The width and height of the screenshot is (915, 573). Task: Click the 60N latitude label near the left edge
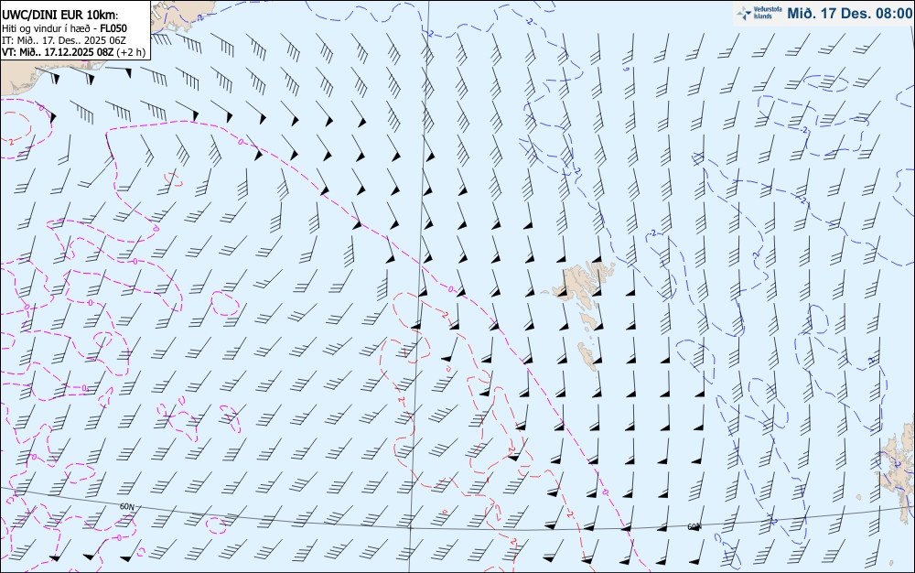click(126, 506)
